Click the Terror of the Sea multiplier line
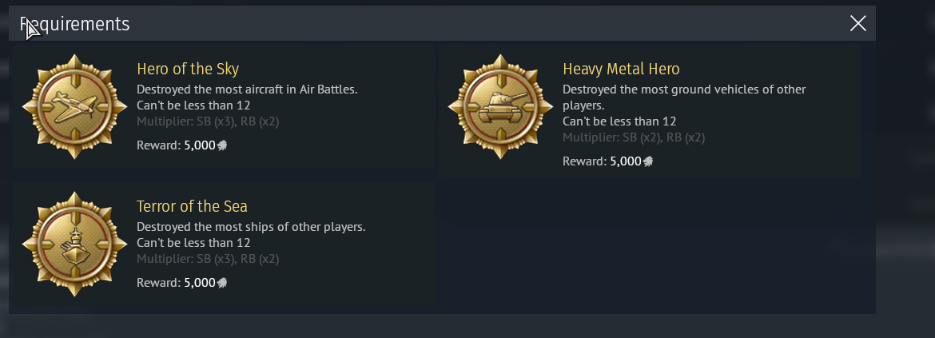 click(208, 259)
